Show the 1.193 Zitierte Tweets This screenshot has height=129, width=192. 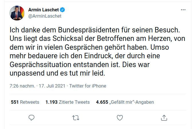click(x=67, y=102)
